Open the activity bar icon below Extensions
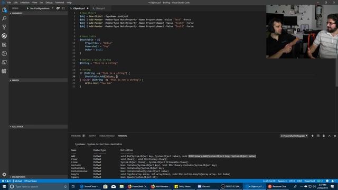Image resolution: width=338 pixels, height=190 pixels. 4,53
